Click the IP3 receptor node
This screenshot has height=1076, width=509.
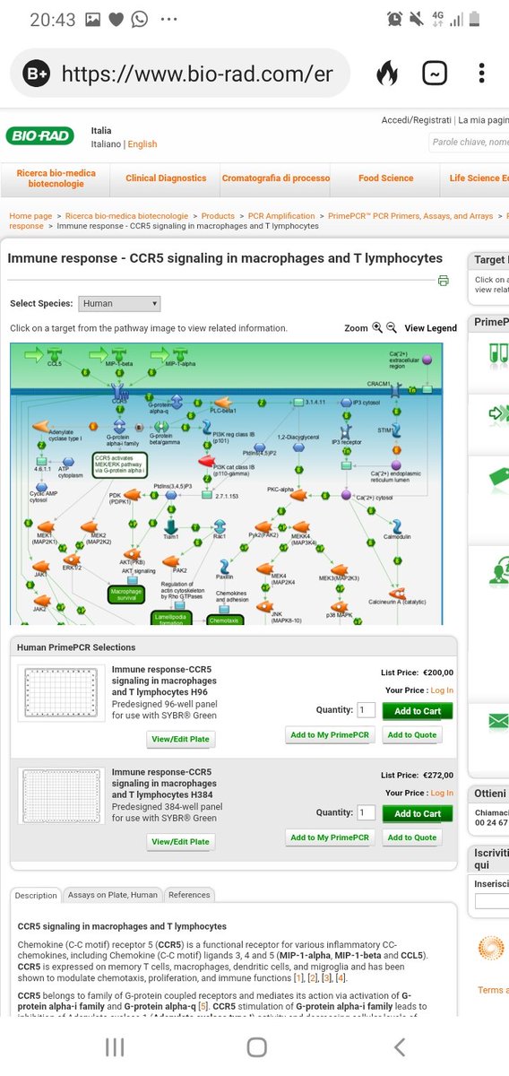[347, 433]
